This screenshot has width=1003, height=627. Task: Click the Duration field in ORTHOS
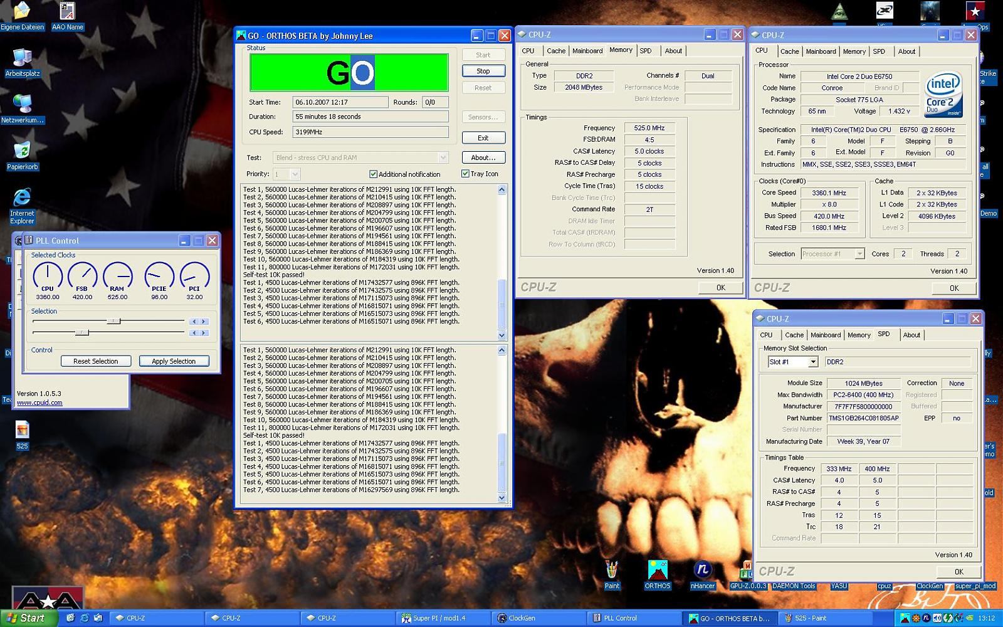click(370, 117)
